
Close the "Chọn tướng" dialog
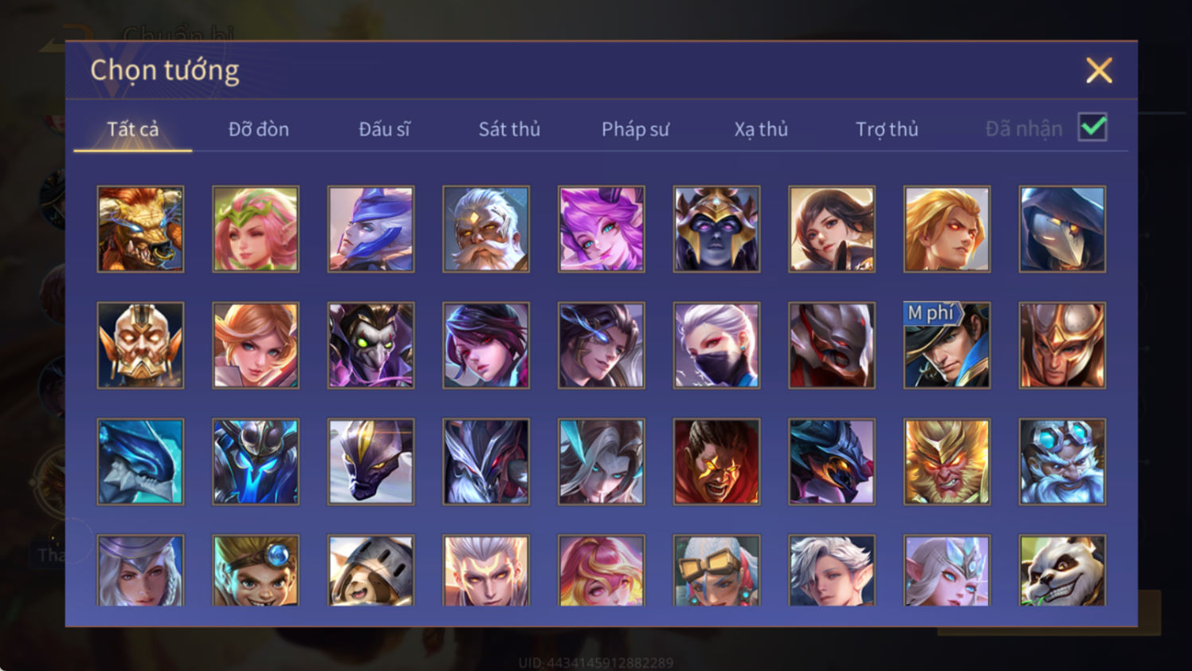(1099, 71)
